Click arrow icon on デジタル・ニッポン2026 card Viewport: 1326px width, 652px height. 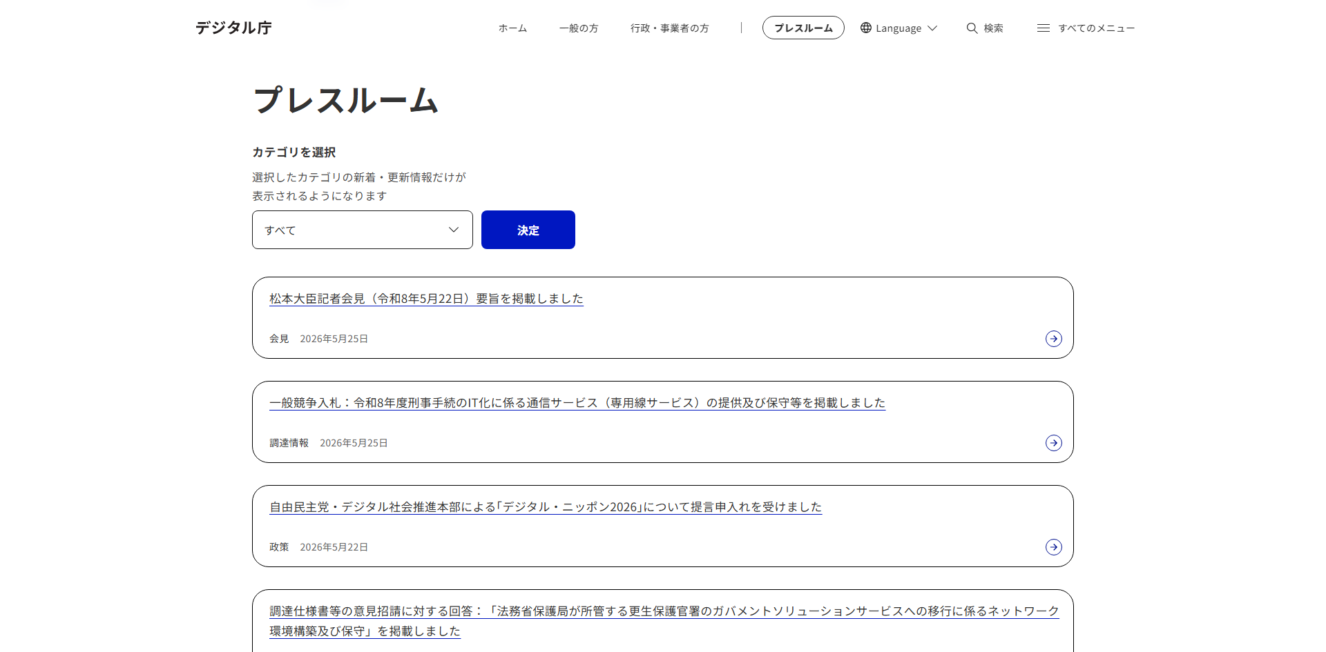[1054, 547]
